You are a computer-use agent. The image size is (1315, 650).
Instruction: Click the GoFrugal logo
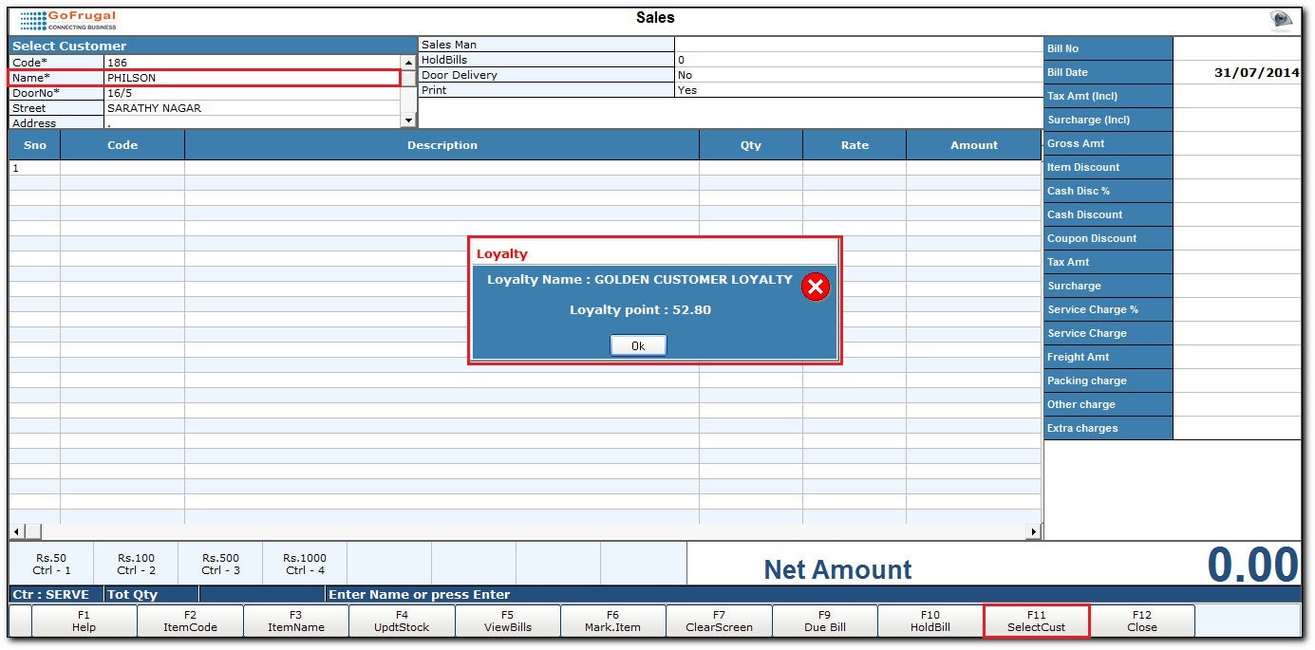click(67, 20)
